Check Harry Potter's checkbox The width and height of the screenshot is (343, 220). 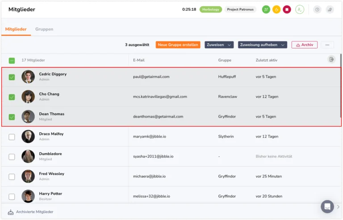pos(12,197)
